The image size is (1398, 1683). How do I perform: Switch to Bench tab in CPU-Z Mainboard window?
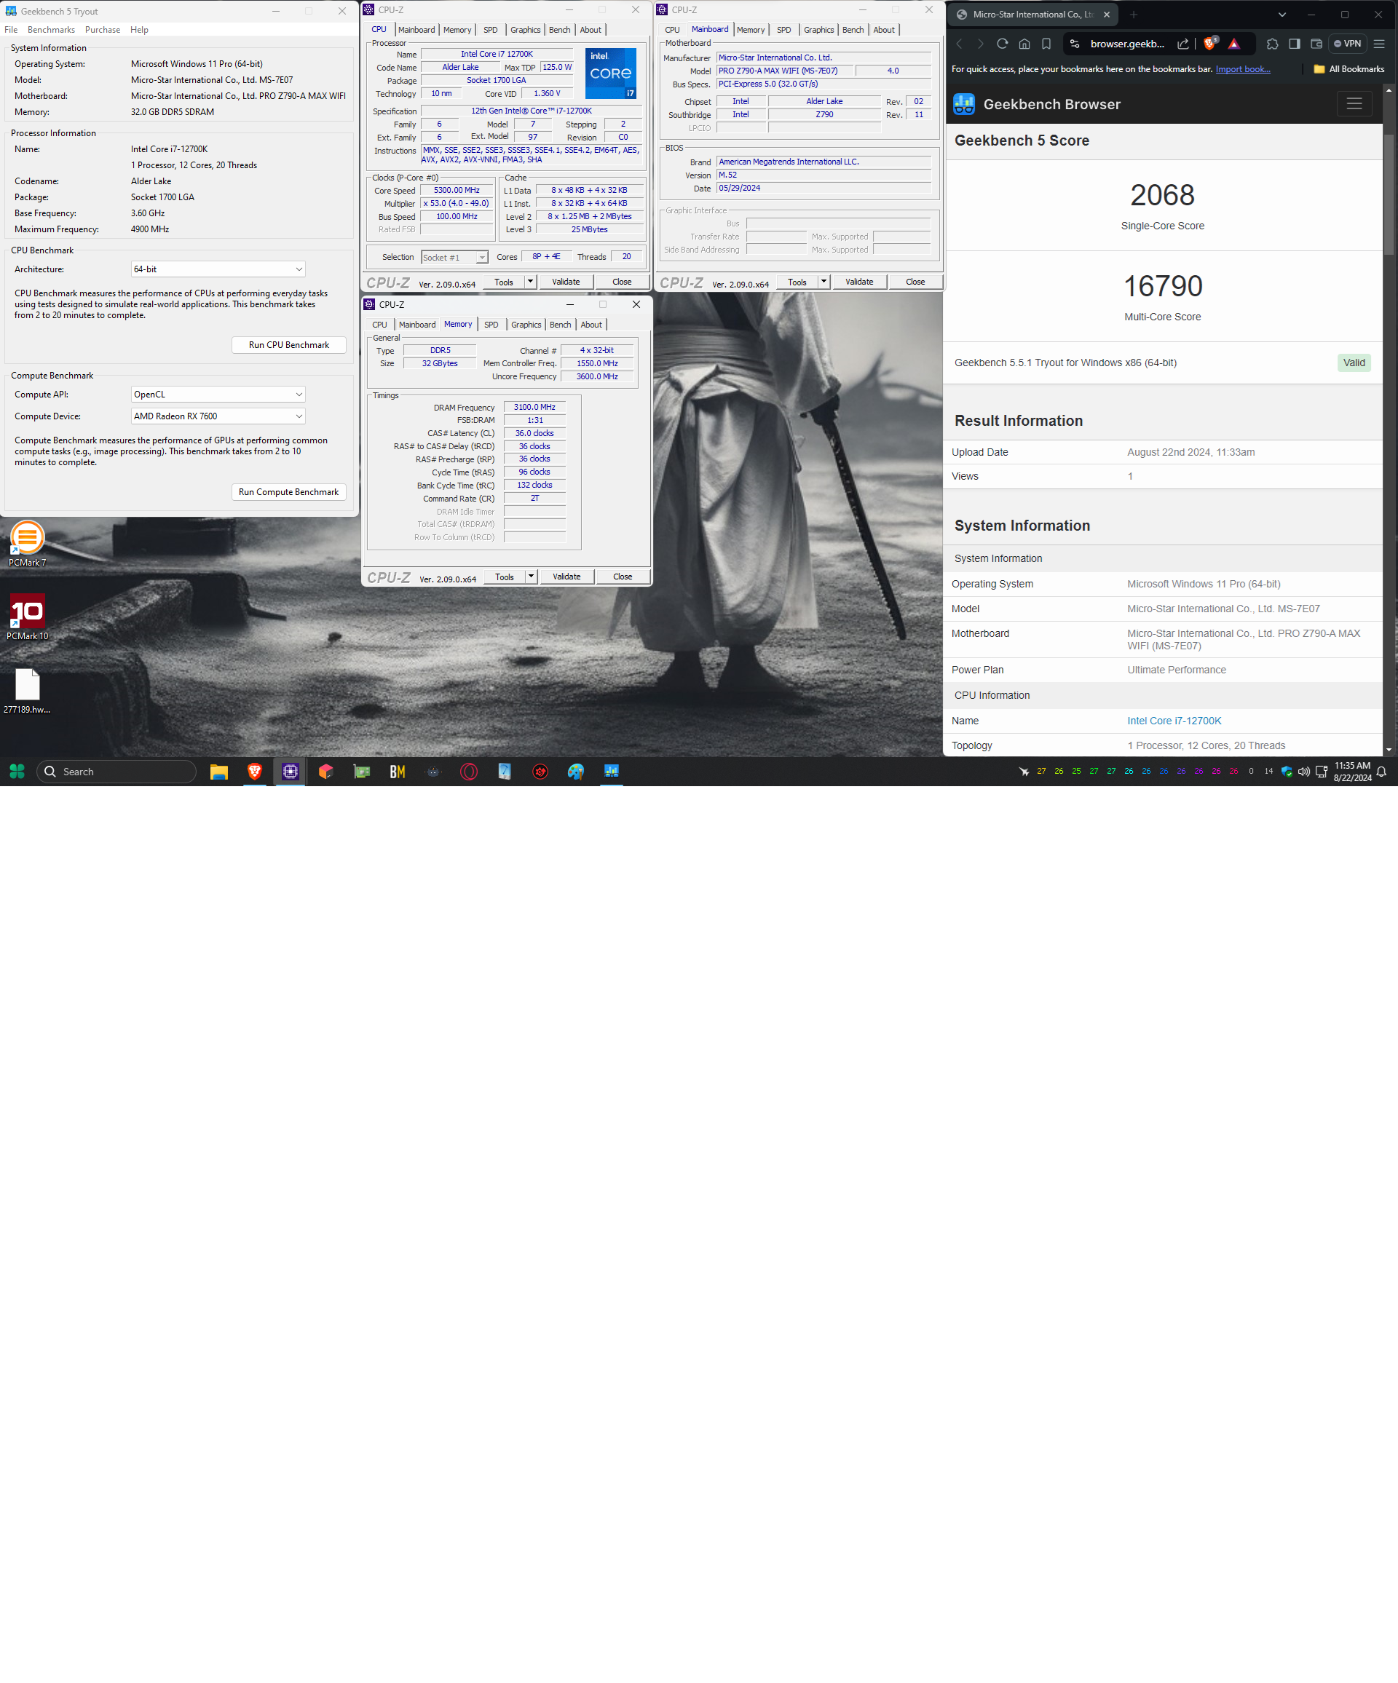coord(853,30)
